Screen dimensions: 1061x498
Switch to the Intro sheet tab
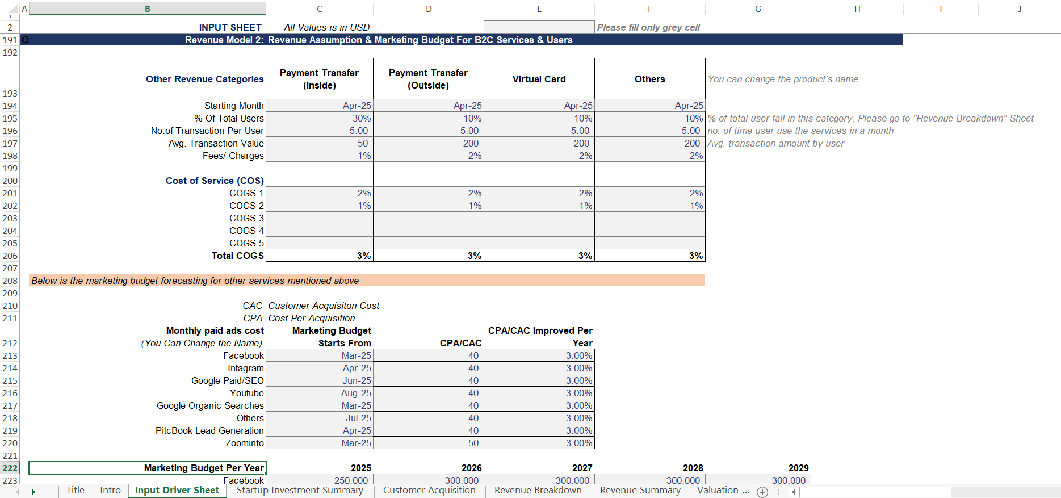tap(110, 491)
